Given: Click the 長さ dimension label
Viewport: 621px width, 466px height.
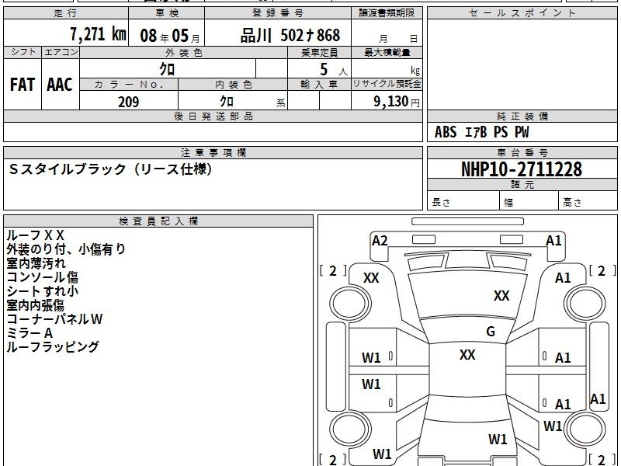Looking at the screenshot, I should pyautogui.click(x=441, y=202).
